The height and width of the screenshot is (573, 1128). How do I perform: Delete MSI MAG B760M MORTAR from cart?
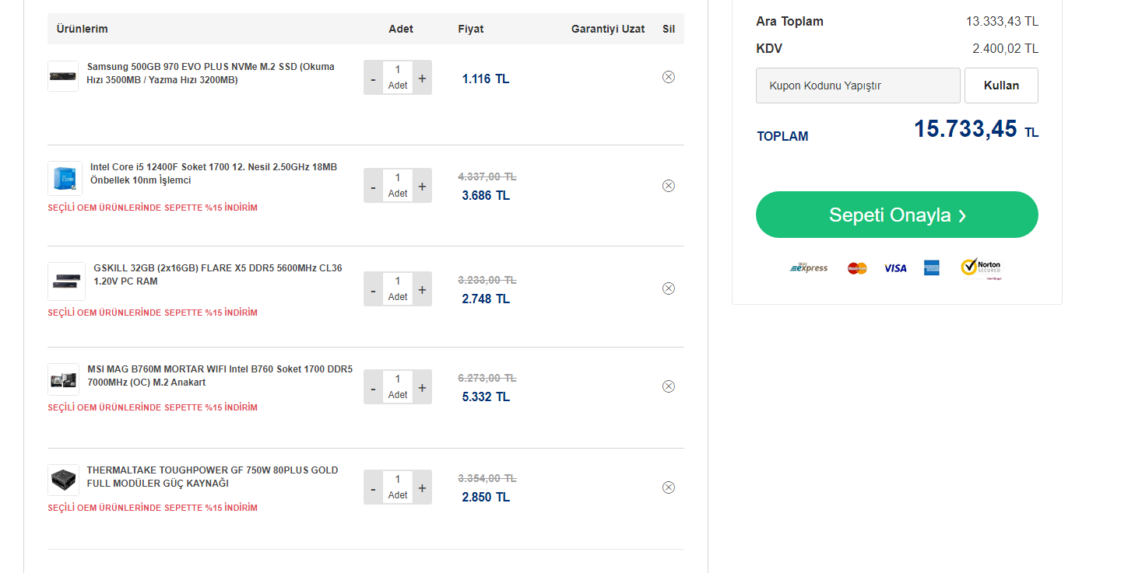(x=668, y=386)
